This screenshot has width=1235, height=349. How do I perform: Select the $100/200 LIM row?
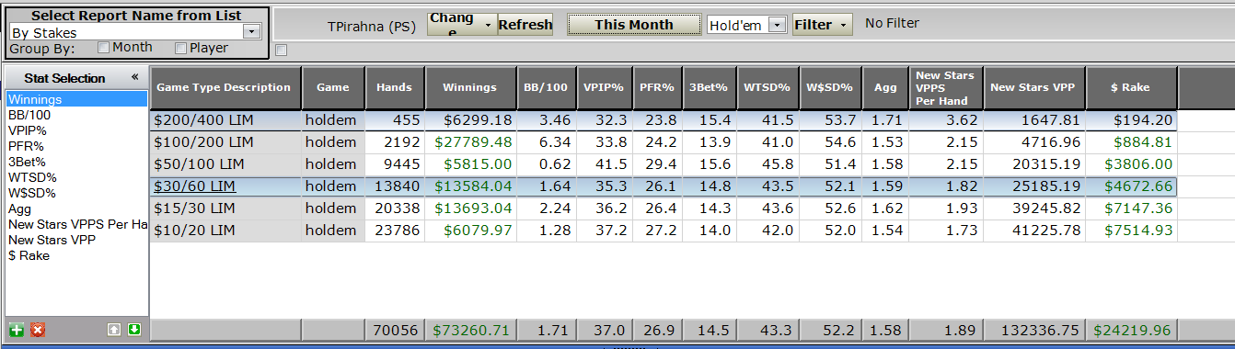[664, 142]
